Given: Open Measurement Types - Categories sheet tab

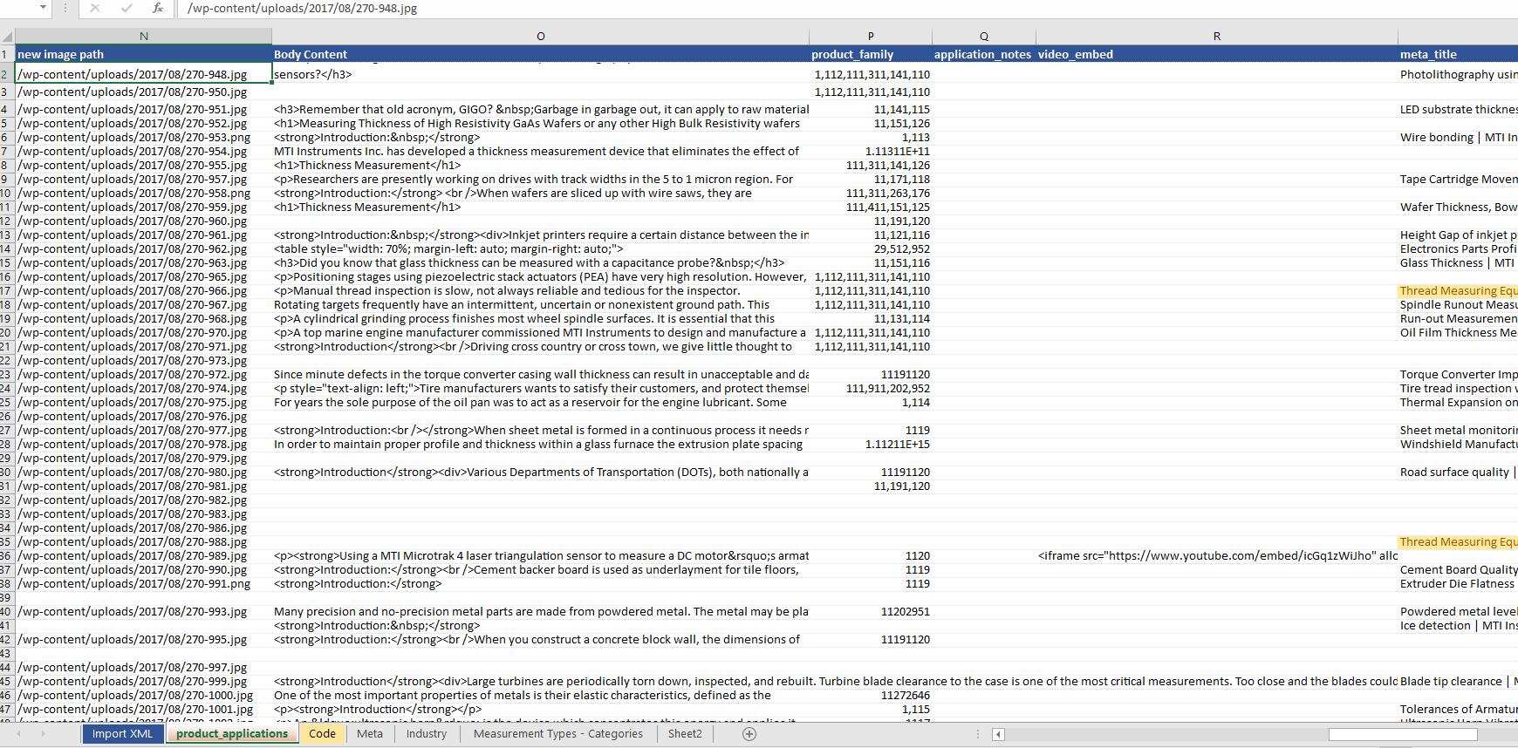Looking at the screenshot, I should click(558, 734).
